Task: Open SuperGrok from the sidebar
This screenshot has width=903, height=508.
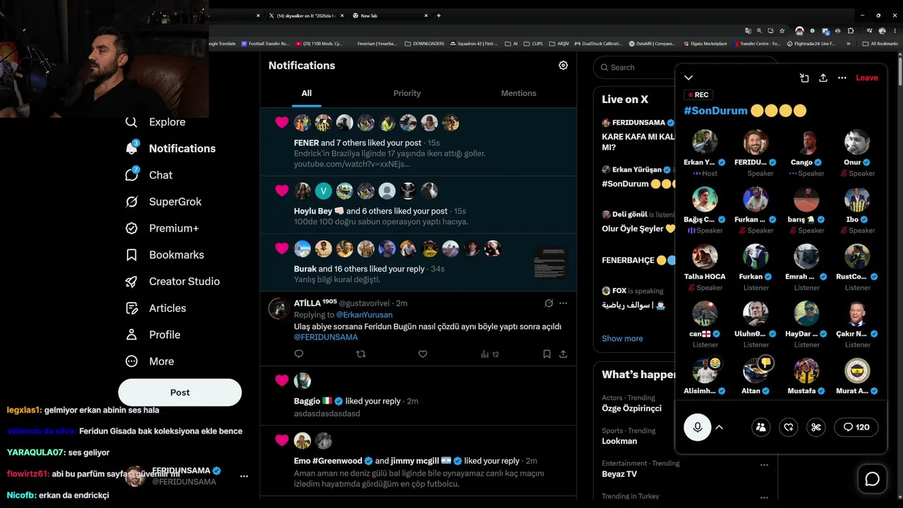Action: [x=163, y=202]
